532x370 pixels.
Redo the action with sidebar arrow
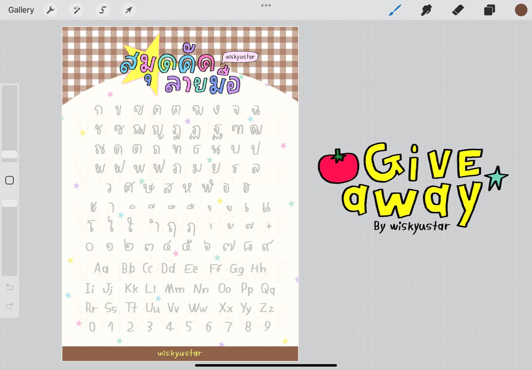pos(9,306)
